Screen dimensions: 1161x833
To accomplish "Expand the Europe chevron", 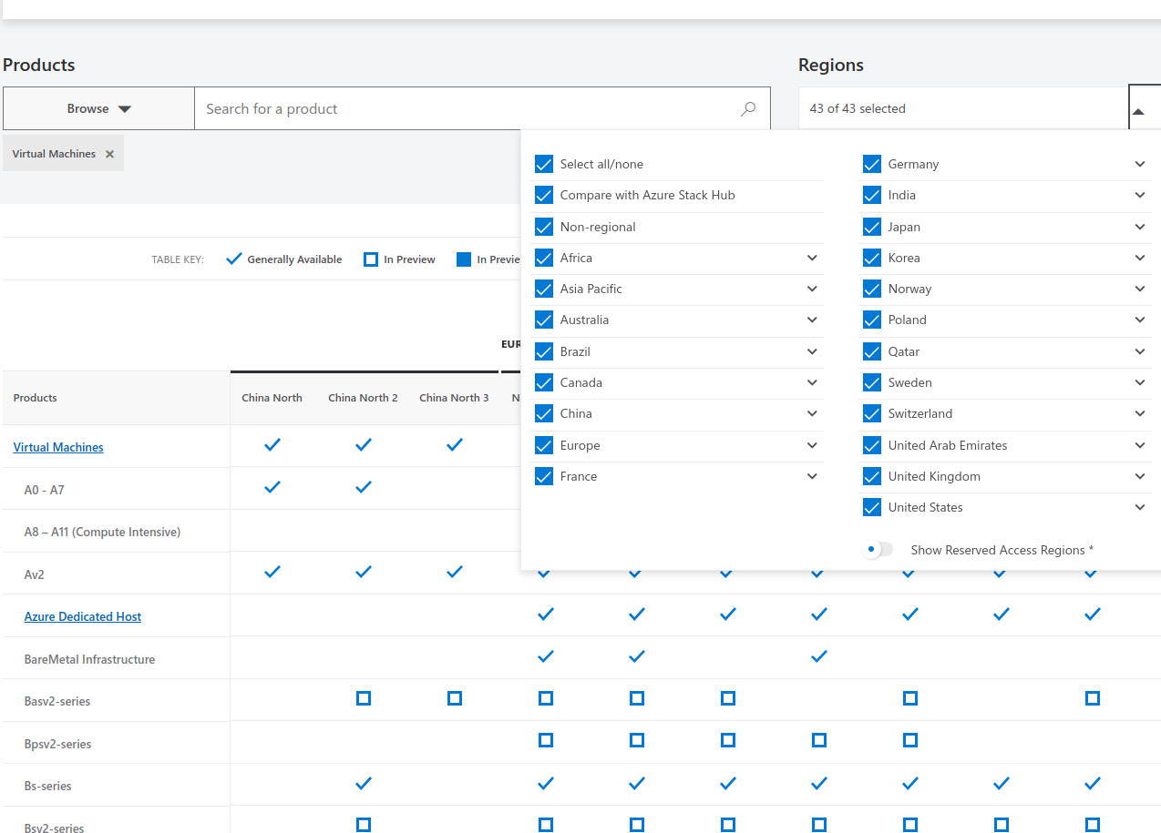I will click(812, 445).
